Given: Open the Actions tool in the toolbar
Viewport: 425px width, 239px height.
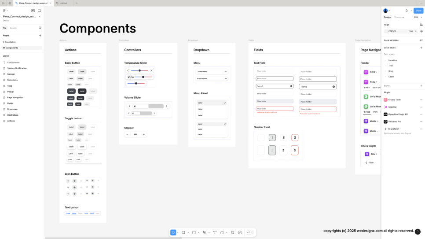Looking at the screenshot, I should coord(232,232).
